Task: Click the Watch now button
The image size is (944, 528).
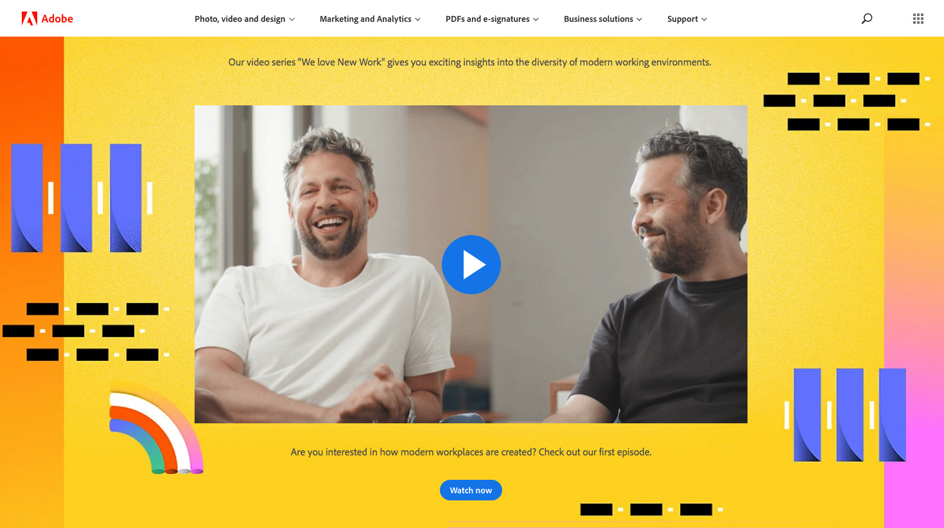Action: point(471,490)
